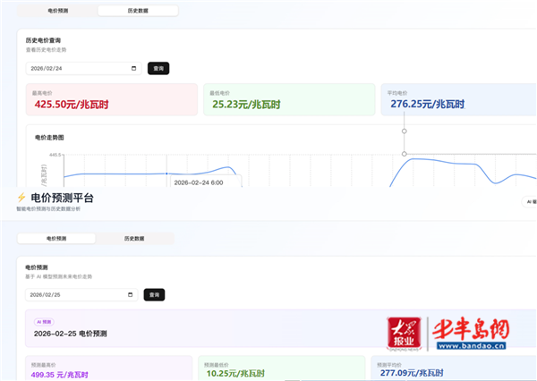Open the 历史数据 tab in lower panel

[x=134, y=239]
